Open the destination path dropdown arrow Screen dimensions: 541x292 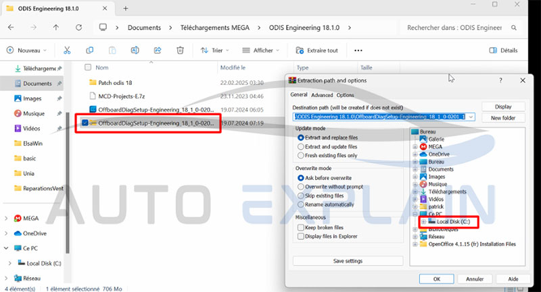coord(471,117)
